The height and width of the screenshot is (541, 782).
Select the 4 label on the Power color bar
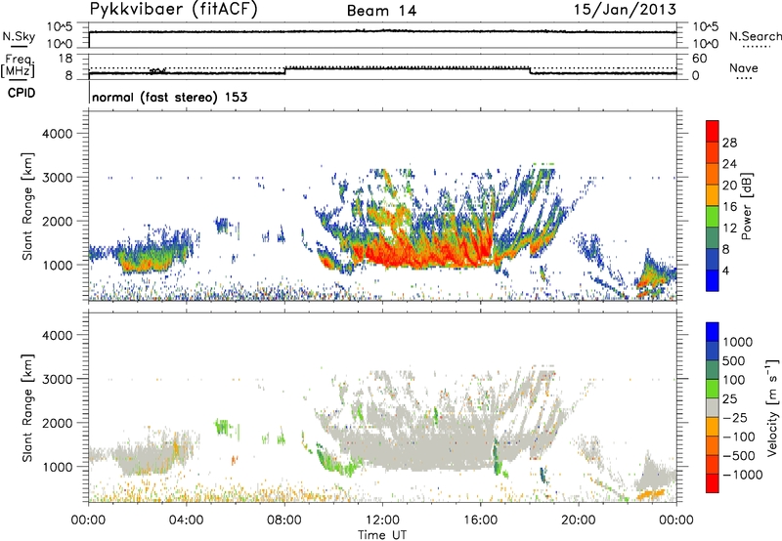tap(725, 271)
